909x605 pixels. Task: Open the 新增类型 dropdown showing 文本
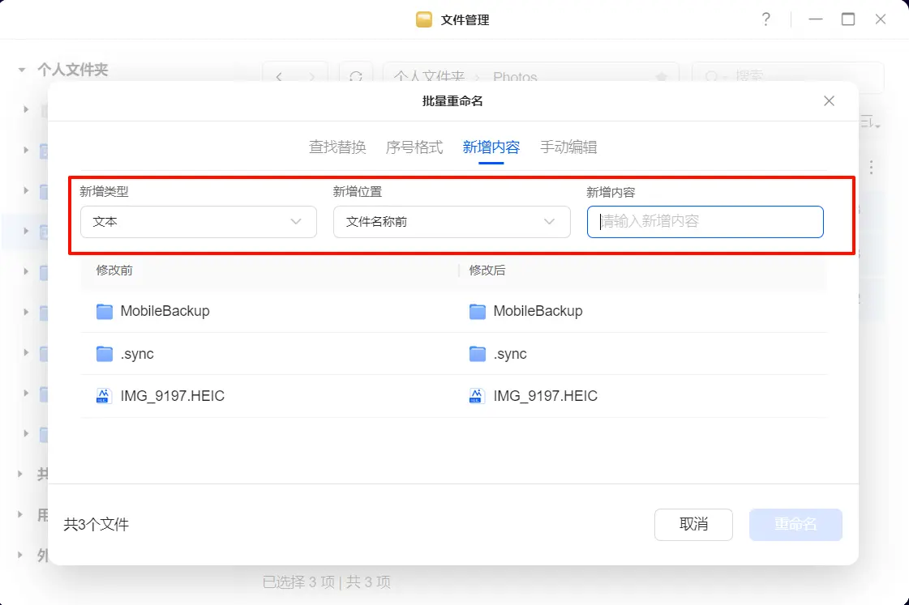click(x=198, y=221)
